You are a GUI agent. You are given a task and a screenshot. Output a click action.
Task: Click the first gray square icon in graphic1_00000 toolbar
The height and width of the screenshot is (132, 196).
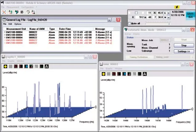click(x=11, y=66)
